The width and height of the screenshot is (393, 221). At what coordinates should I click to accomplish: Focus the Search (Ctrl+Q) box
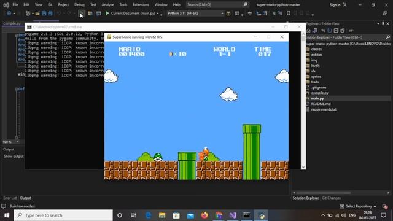[217, 4]
